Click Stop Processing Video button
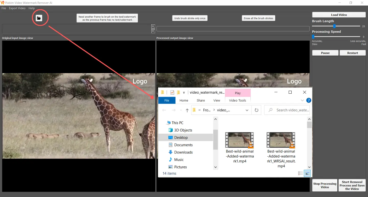Image resolution: width=368 pixels, height=197 pixels. point(325,185)
